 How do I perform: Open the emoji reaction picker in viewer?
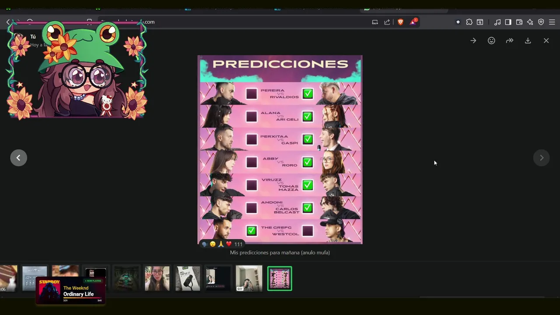point(491,41)
